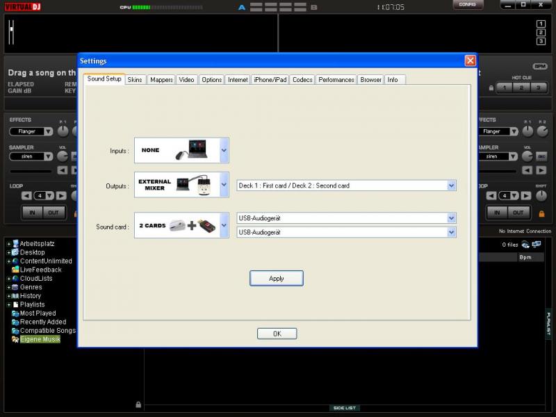This screenshot has width=556, height=417.
Task: Click the network computers icon beside 0 files
Action: [525, 245]
